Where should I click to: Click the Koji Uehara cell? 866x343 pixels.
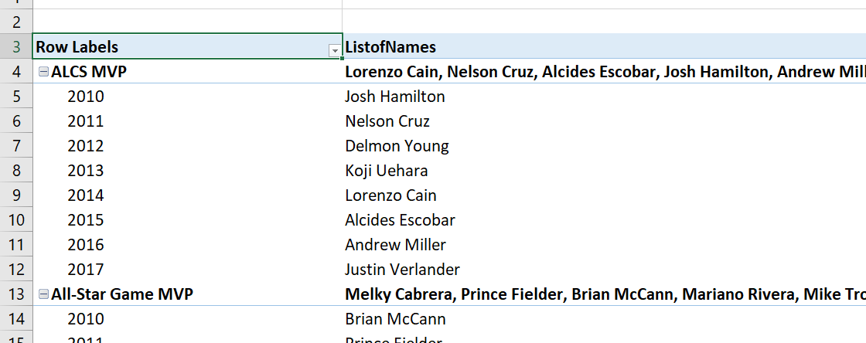point(387,171)
